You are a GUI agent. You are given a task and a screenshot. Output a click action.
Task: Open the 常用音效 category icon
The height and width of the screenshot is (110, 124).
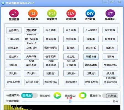[x=14, y=13]
